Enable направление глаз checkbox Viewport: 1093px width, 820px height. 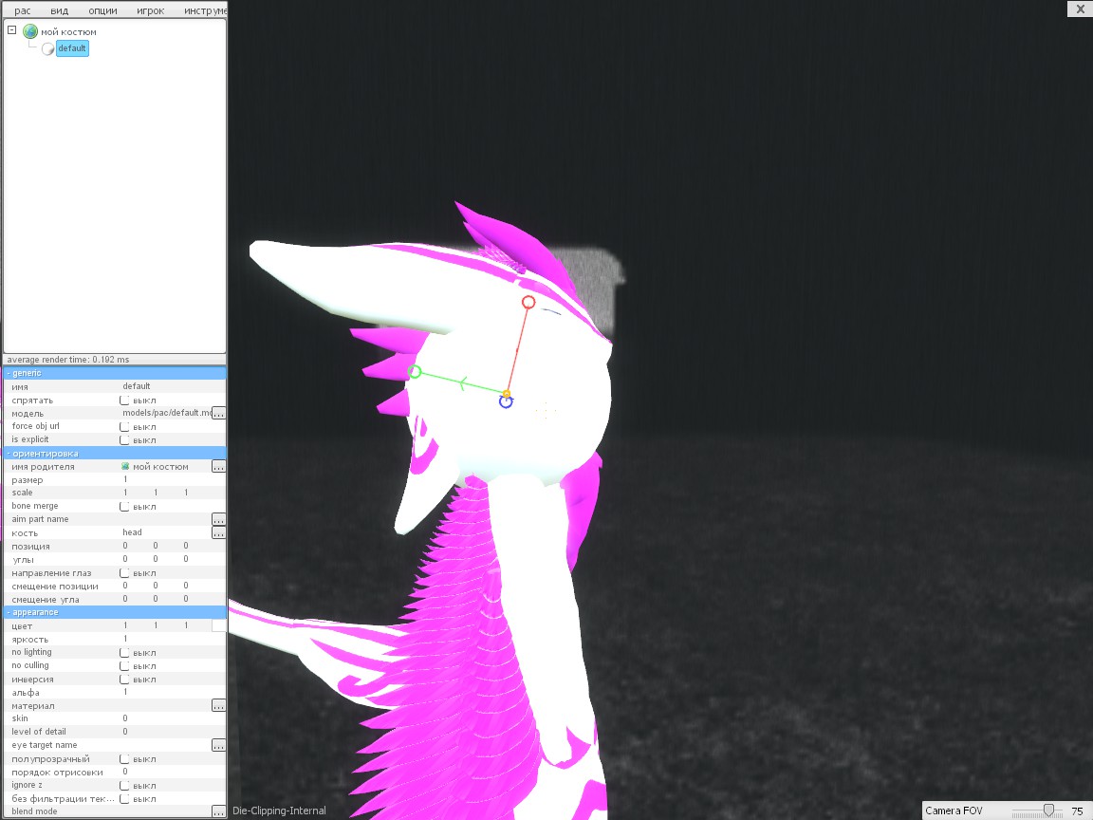pyautogui.click(x=125, y=573)
